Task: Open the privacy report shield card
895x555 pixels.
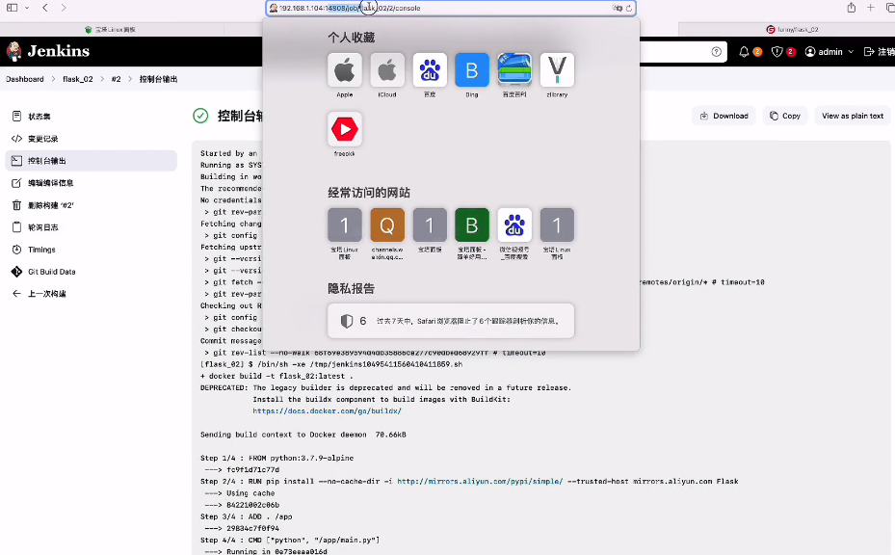Action: coord(451,321)
